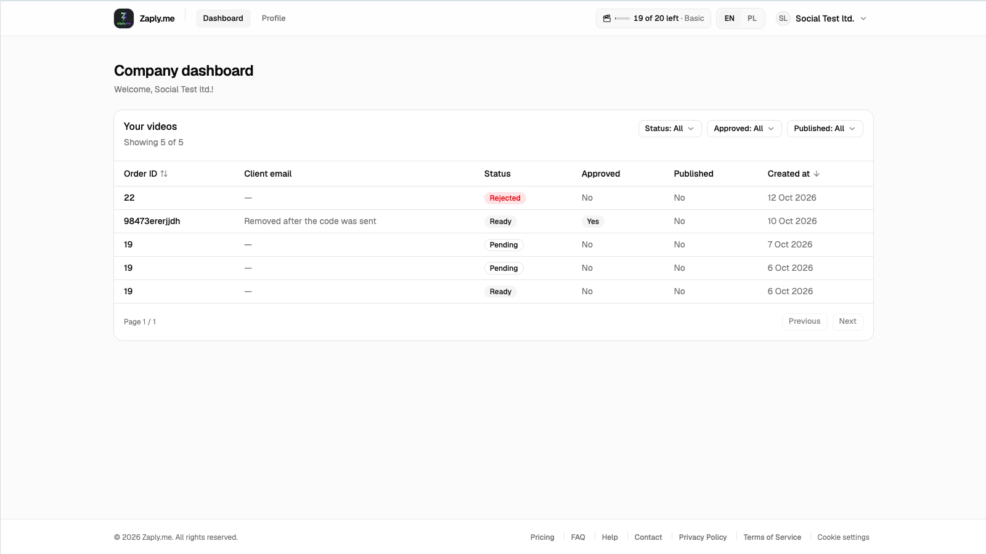
Task: Open the FAQ footer link
Action: click(x=578, y=537)
